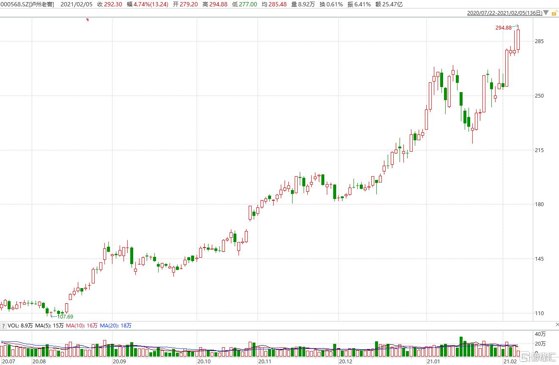
Task: Click the 250 price axis label
Action: tap(539, 96)
